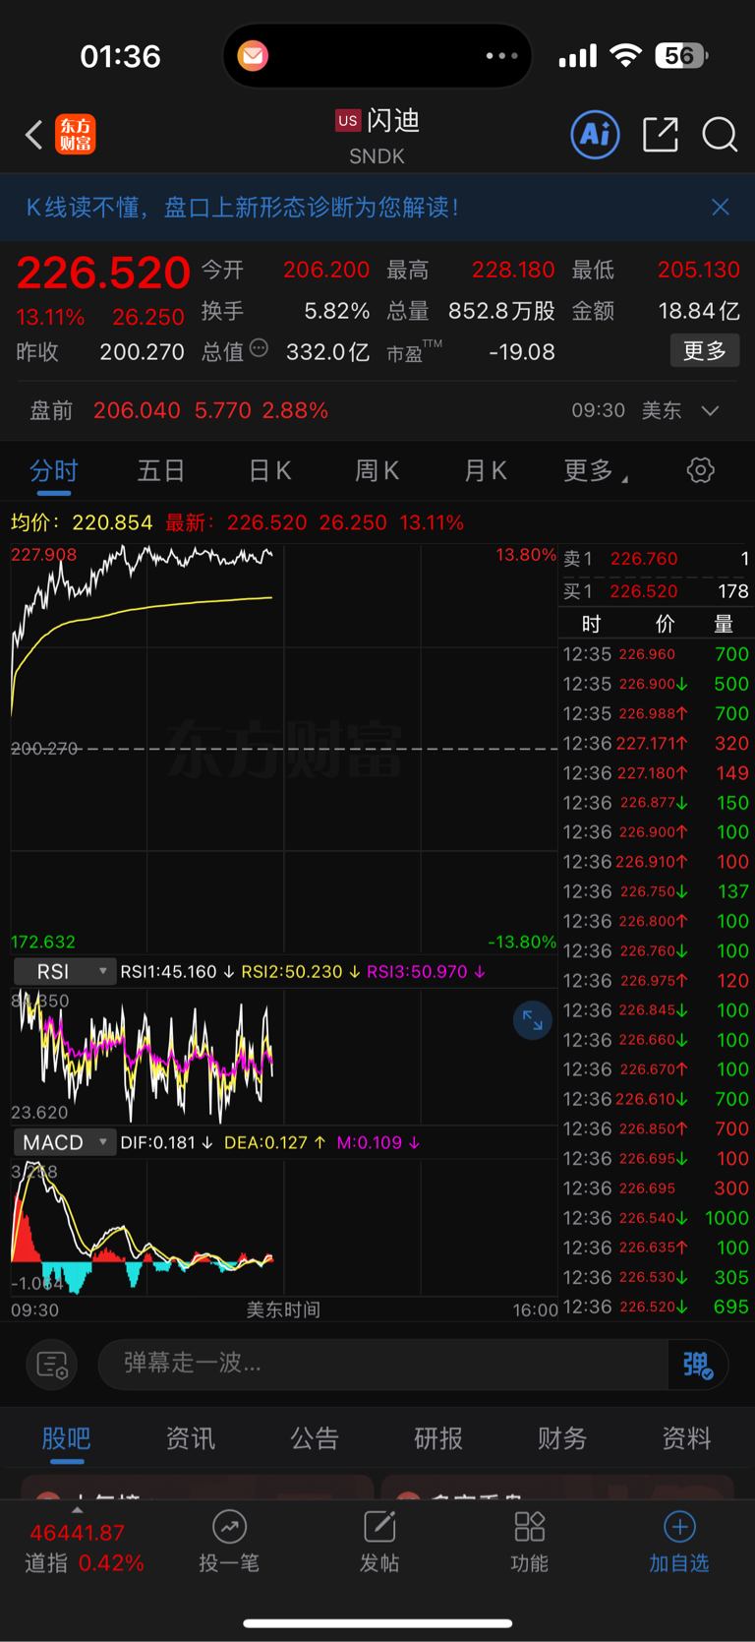Expand chart with fullscreen arrows icon
Viewport: 755px width, 1642px height.
(532, 1020)
